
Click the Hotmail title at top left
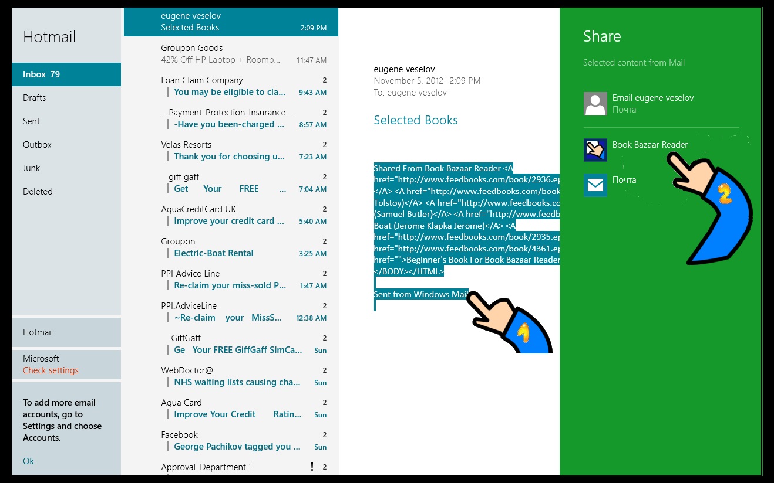click(49, 37)
